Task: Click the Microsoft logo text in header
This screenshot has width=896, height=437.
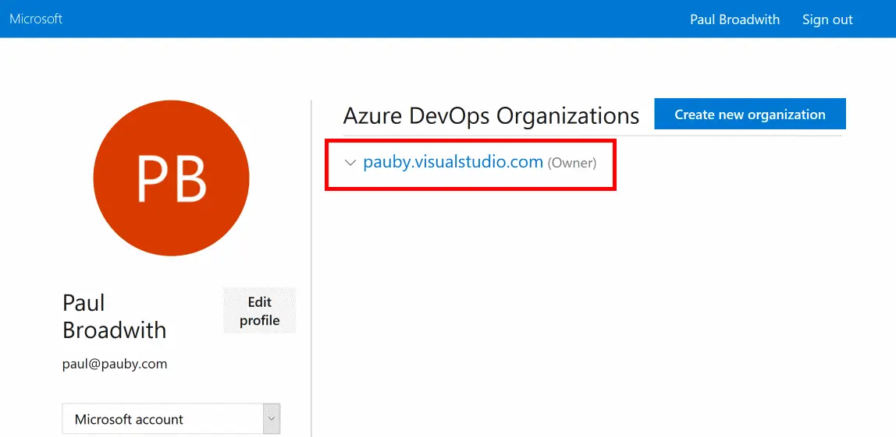Action: coord(36,19)
